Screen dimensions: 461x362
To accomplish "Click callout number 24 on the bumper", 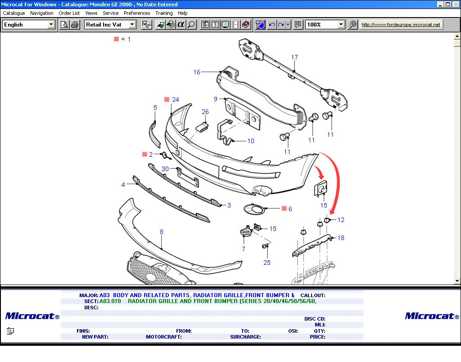I will (x=175, y=100).
